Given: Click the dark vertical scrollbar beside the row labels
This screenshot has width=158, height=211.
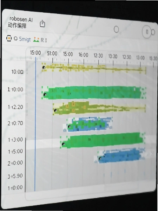Looking at the screenshot, I should tap(25, 165).
